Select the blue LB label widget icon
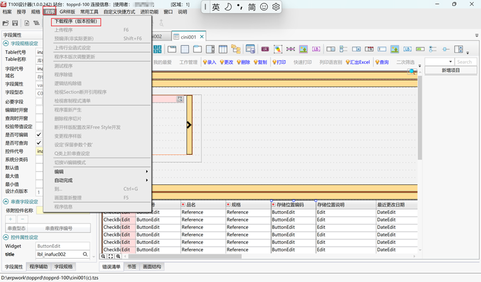Screen dimensions: 481x282 point(408,49)
